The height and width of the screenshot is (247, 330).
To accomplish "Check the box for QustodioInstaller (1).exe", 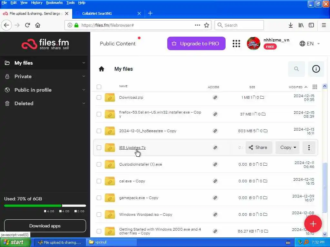I will (99, 164).
